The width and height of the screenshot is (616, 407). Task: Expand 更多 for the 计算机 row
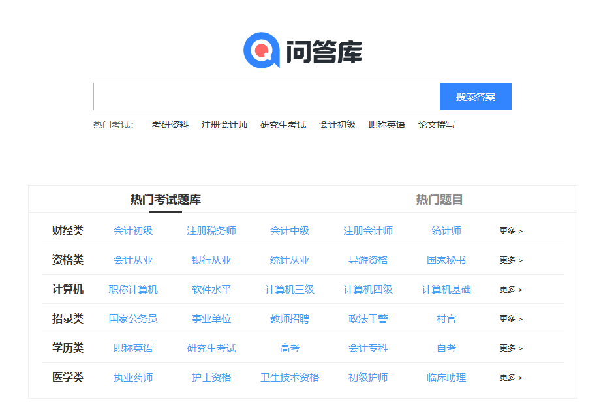point(511,290)
